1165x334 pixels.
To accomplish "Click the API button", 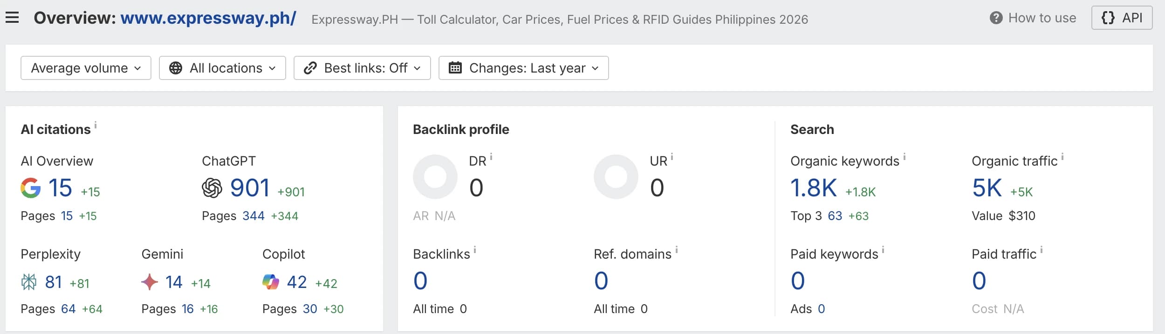I will pyautogui.click(x=1123, y=17).
